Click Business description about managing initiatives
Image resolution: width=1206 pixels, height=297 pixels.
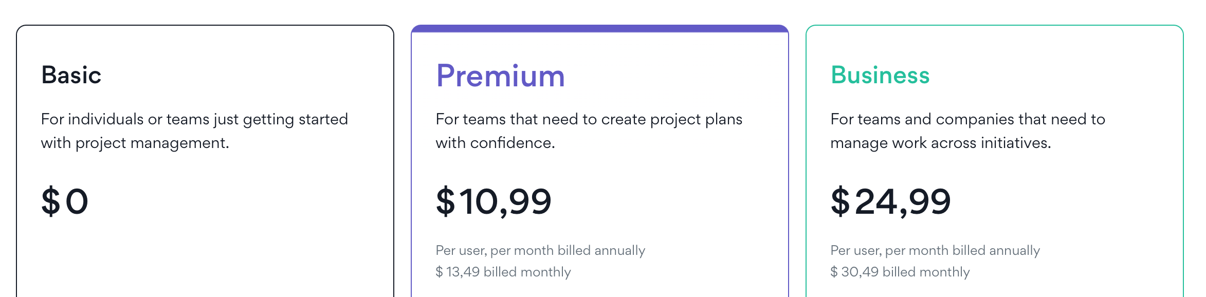pos(968,131)
